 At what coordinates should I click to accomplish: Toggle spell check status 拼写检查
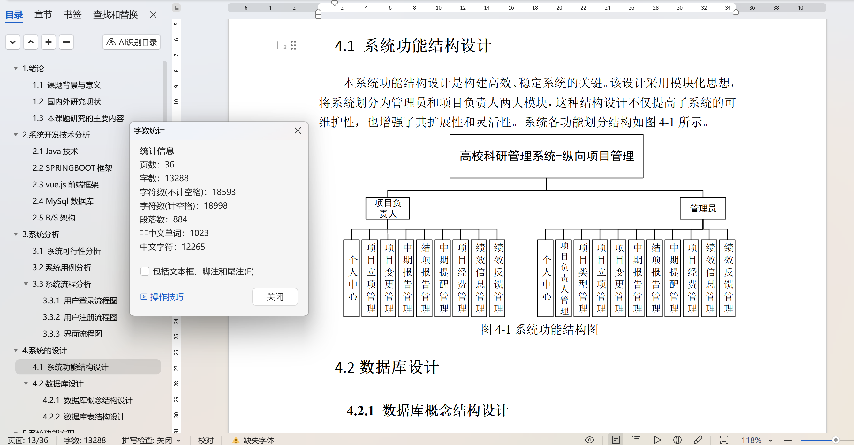pyautogui.click(x=151, y=440)
